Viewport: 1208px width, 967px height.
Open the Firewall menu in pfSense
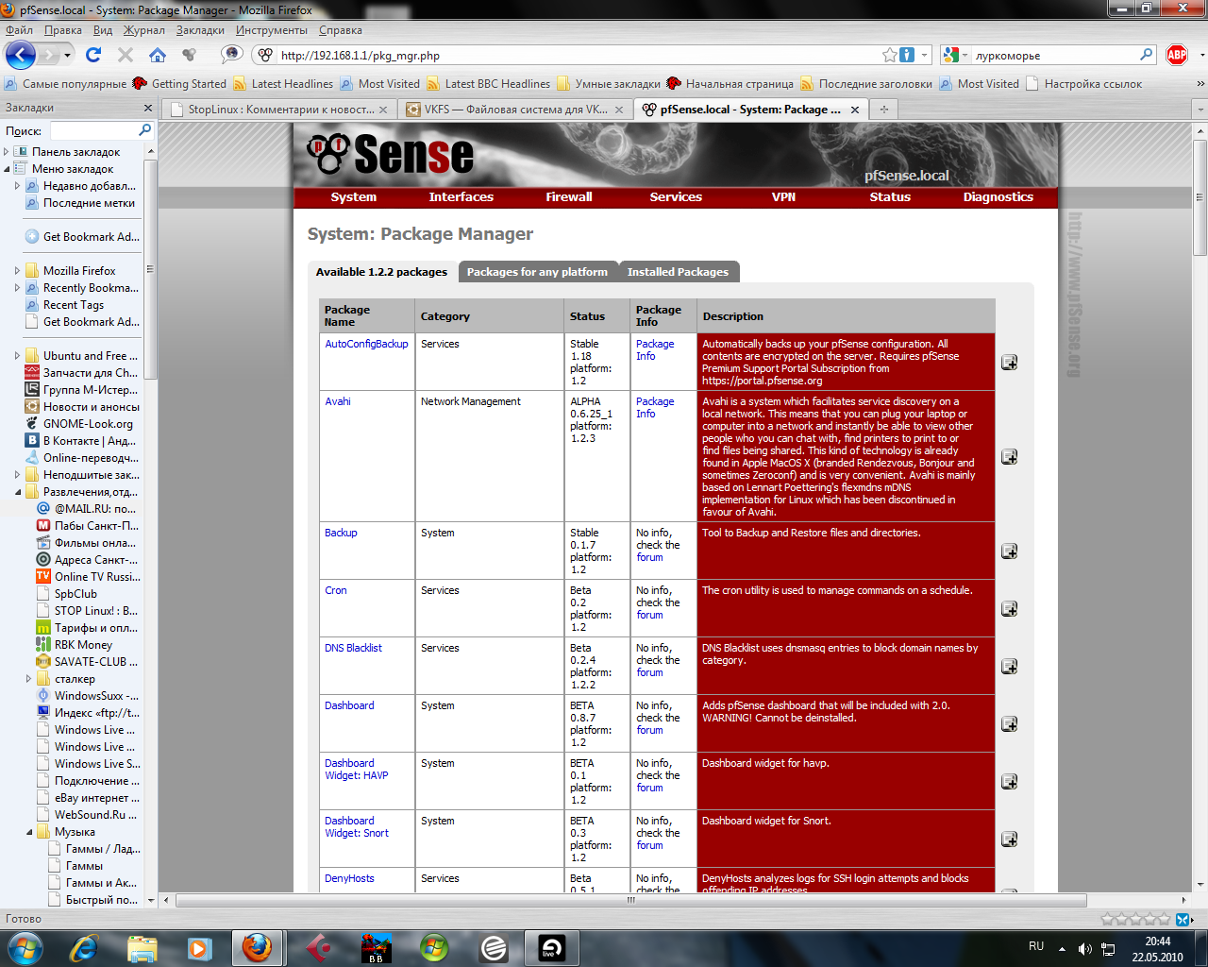click(569, 197)
